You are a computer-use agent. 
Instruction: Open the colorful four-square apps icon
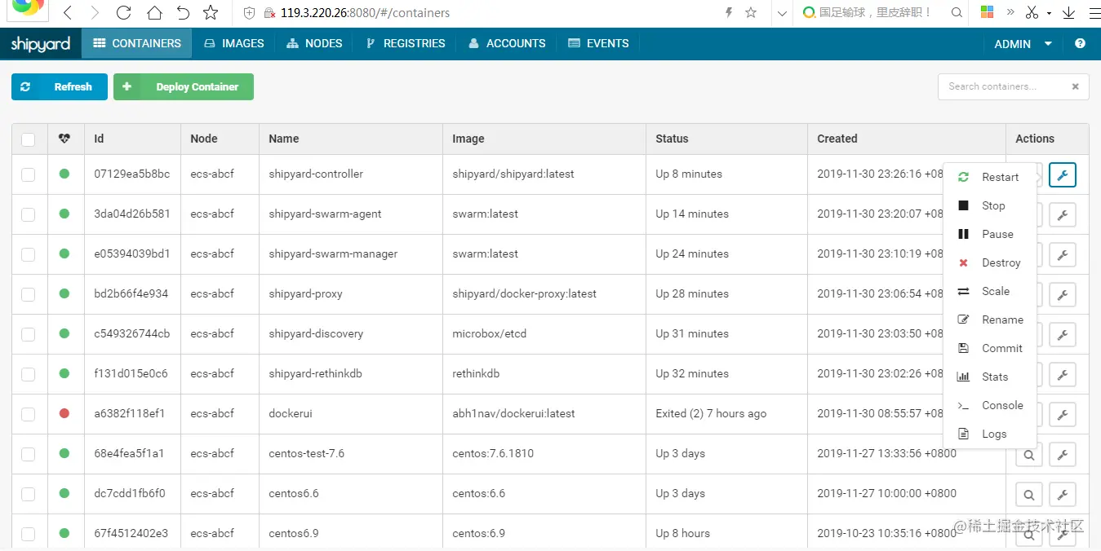(x=987, y=12)
